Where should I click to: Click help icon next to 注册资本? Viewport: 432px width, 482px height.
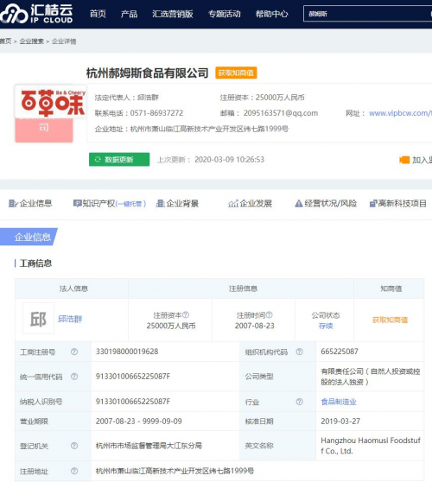(x=186, y=315)
